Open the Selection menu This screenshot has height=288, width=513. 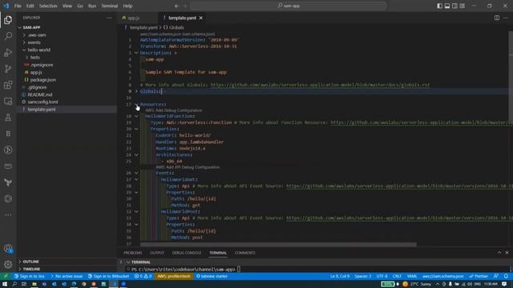[48, 6]
